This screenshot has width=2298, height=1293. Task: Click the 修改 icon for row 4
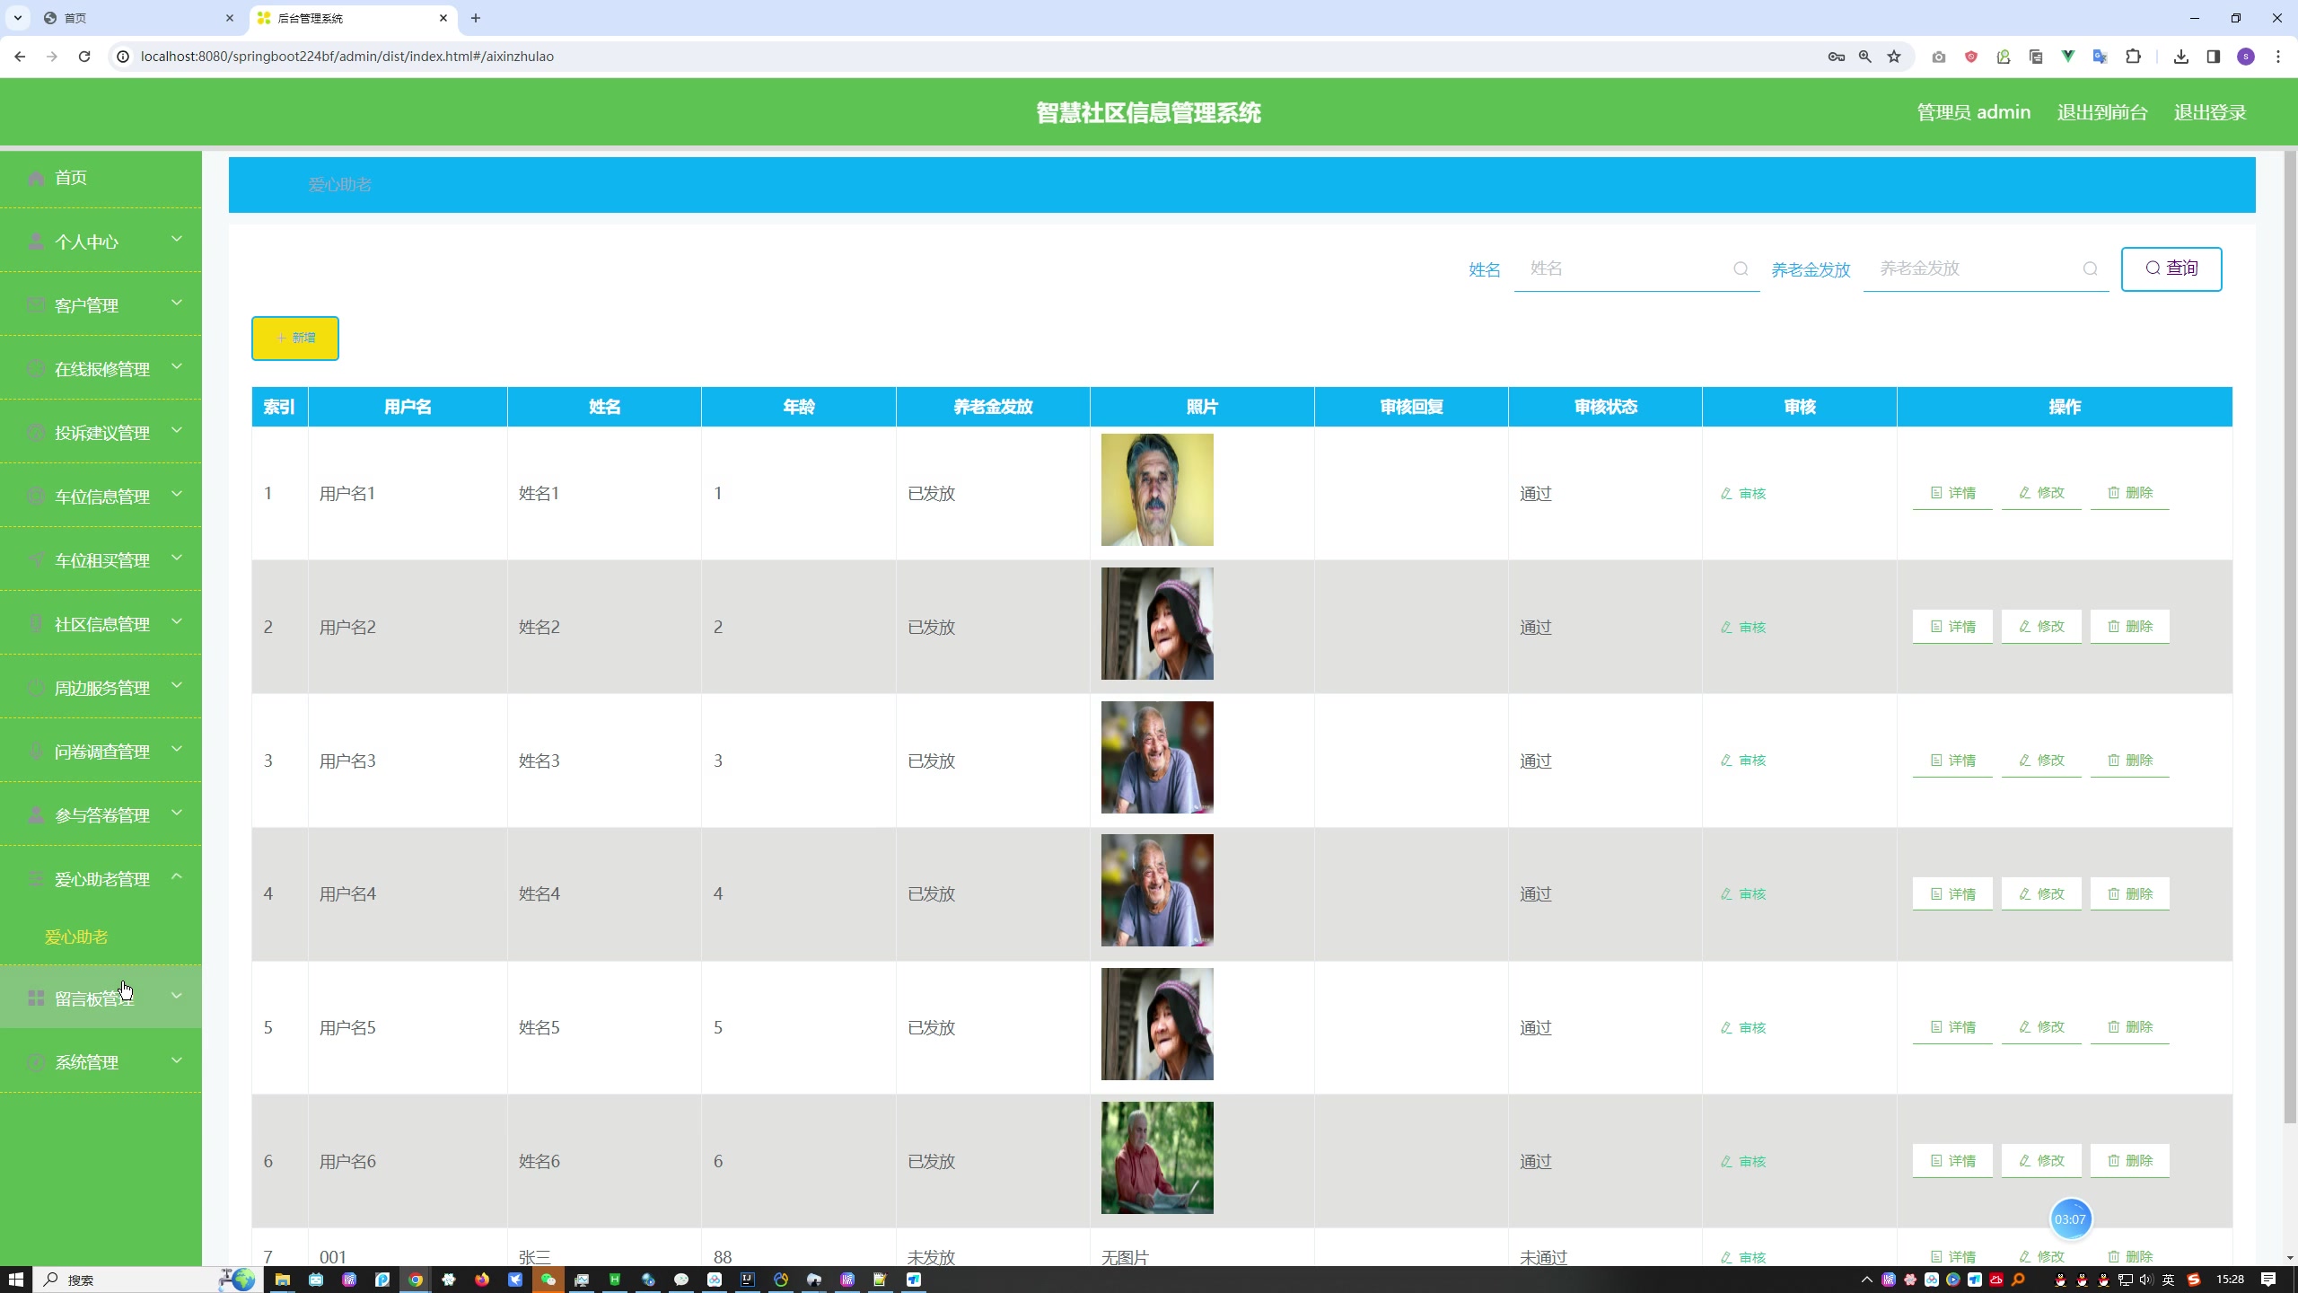coord(2042,893)
